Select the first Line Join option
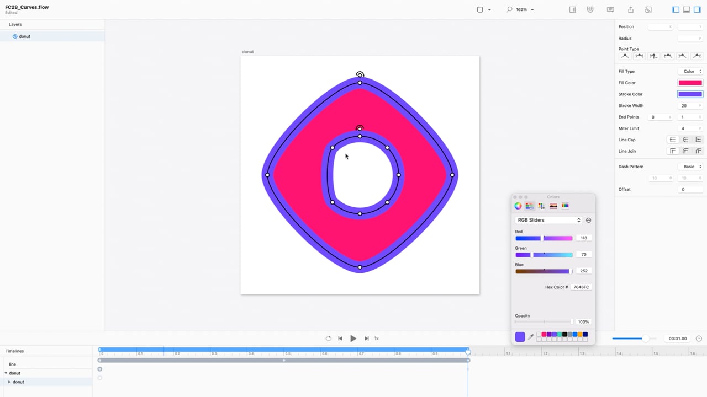 [x=673, y=151]
